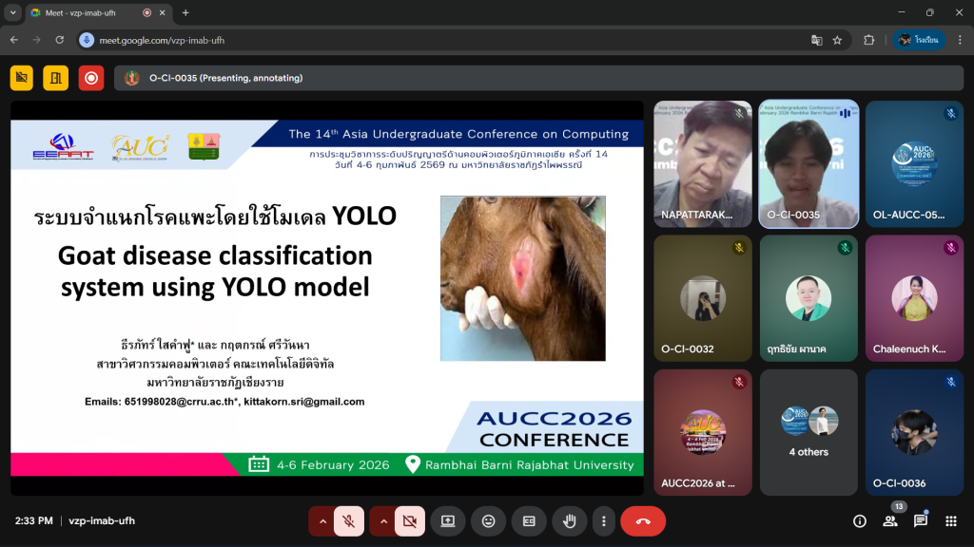Click the translate page icon in address bar
The image size is (974, 547).
click(816, 40)
